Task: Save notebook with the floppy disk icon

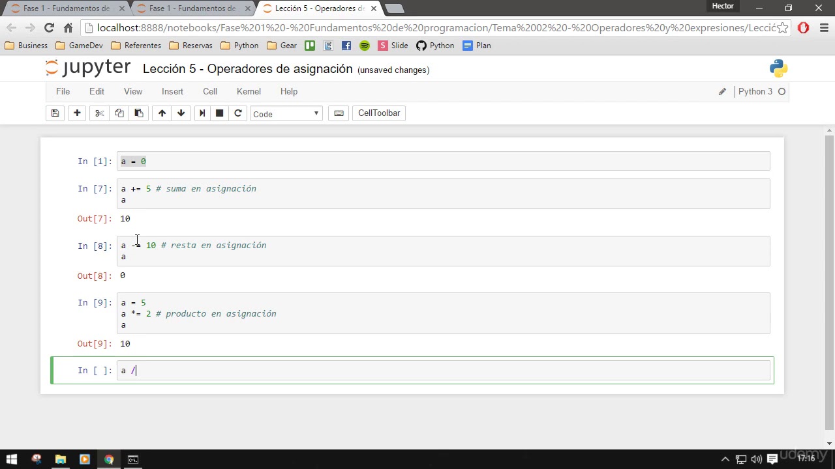Action: pos(55,113)
